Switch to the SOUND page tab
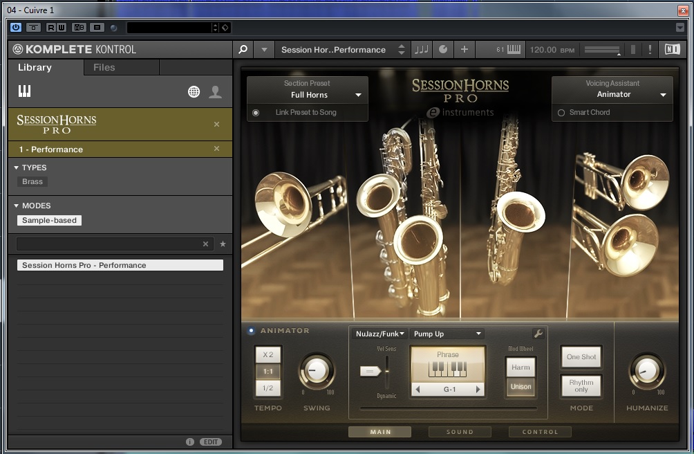694x454 pixels. point(460,432)
